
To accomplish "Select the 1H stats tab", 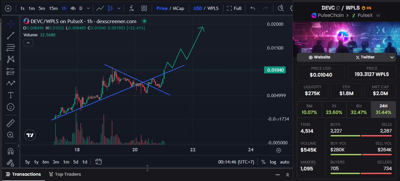I will (x=334, y=109).
